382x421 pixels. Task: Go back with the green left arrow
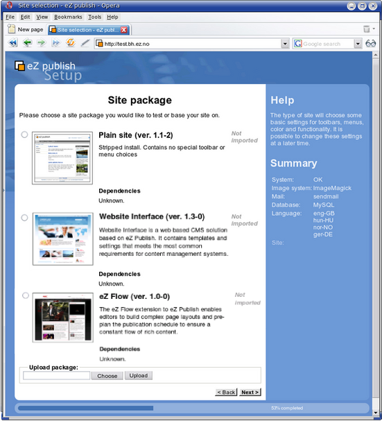coord(27,43)
